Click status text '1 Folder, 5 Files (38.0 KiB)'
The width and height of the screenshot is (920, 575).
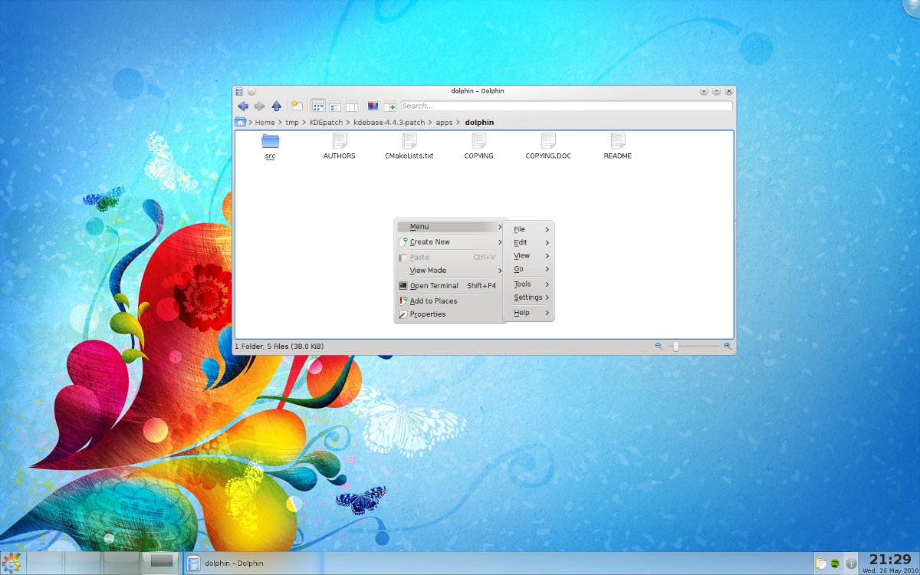click(279, 347)
